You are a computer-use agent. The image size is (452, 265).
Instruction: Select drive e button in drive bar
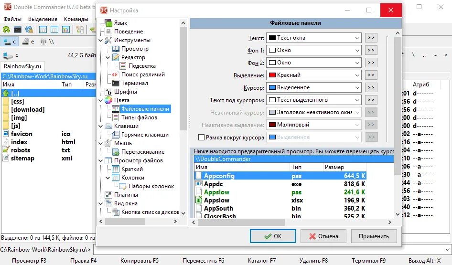28,42
